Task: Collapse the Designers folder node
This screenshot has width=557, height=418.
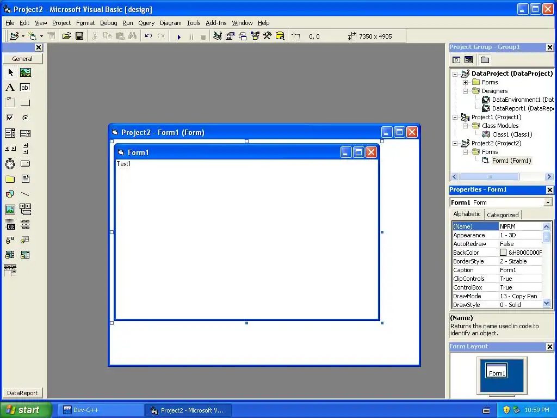Action: tap(466, 91)
